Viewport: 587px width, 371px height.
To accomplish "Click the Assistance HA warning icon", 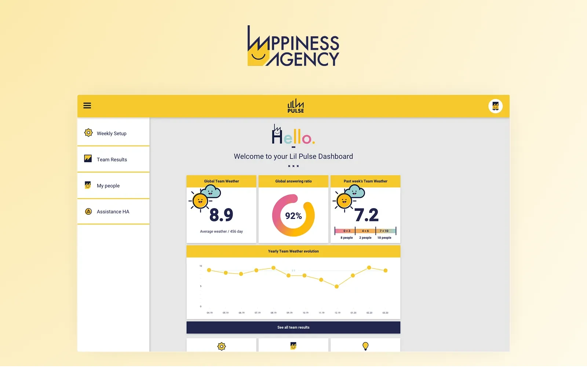I will pyautogui.click(x=88, y=211).
